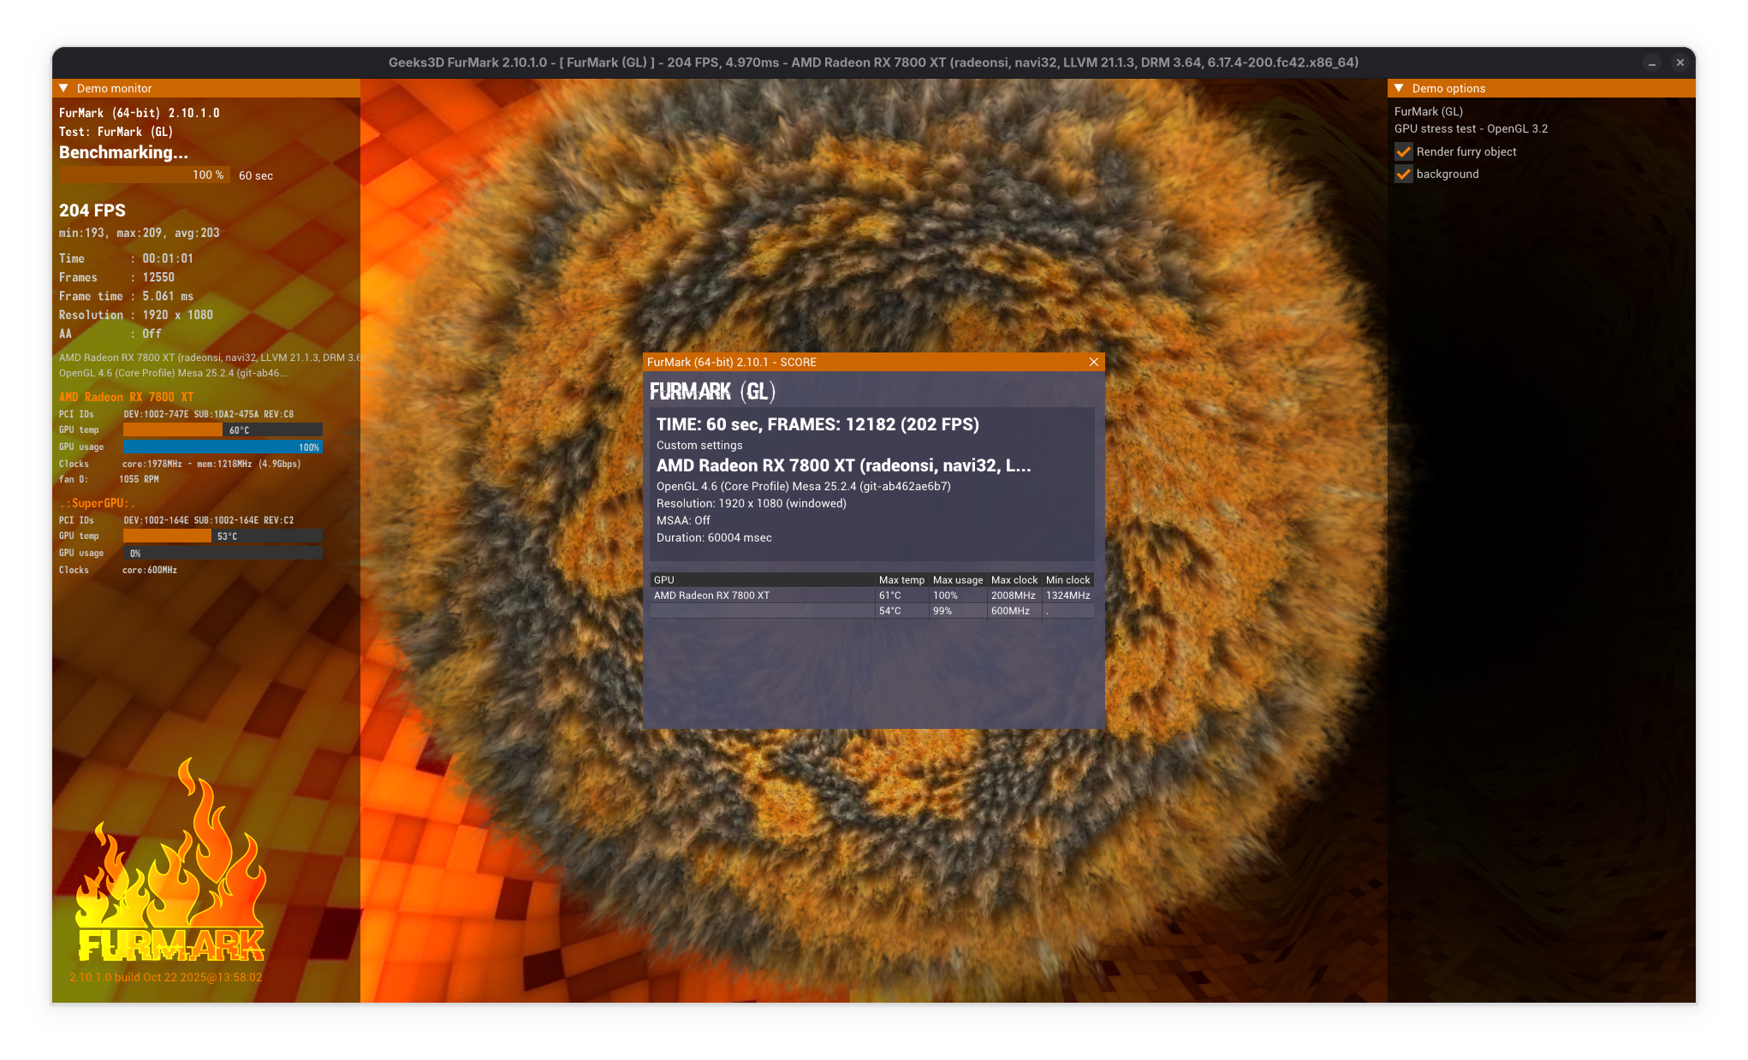
Task: Click the 600MHz max clock table cell
Action: pos(1011,611)
